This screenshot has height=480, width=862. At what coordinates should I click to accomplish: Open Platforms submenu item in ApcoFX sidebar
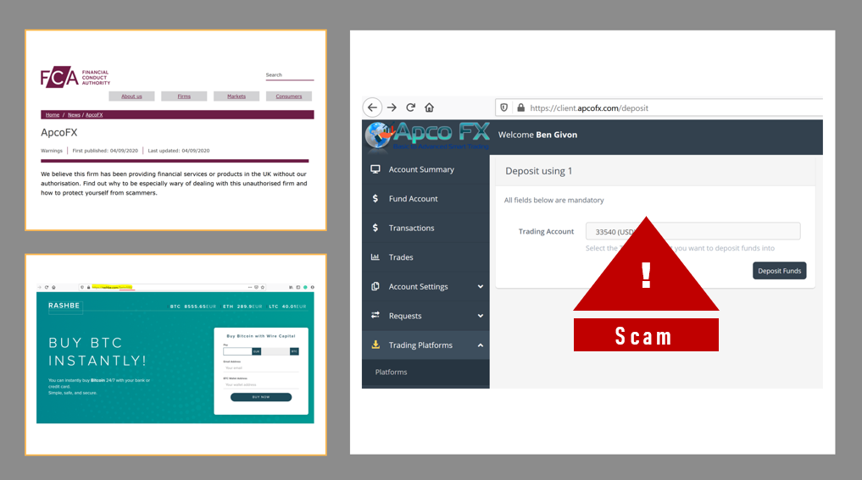click(x=392, y=372)
